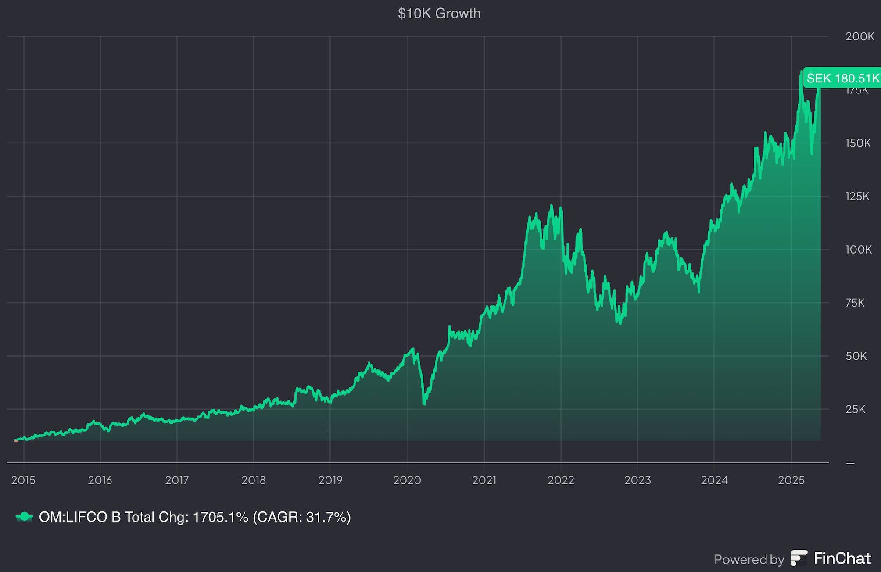Select the 2015 x-axis label
The image size is (881, 572).
coord(23,480)
